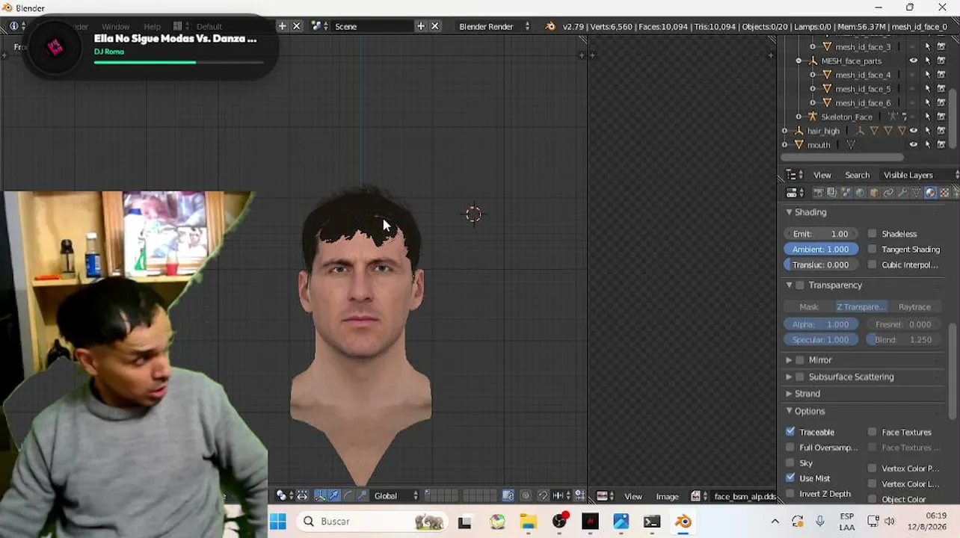Open the Blender Render engine dropdown

click(494, 26)
